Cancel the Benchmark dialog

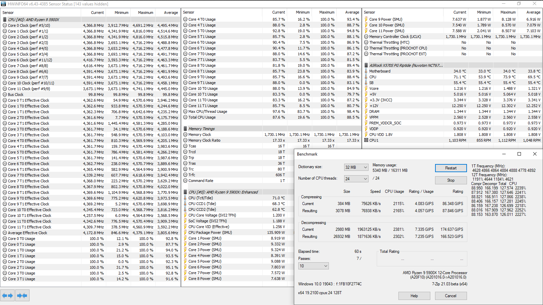click(x=451, y=296)
